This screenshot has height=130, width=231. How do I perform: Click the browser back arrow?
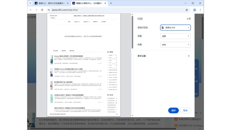coord(31,10)
